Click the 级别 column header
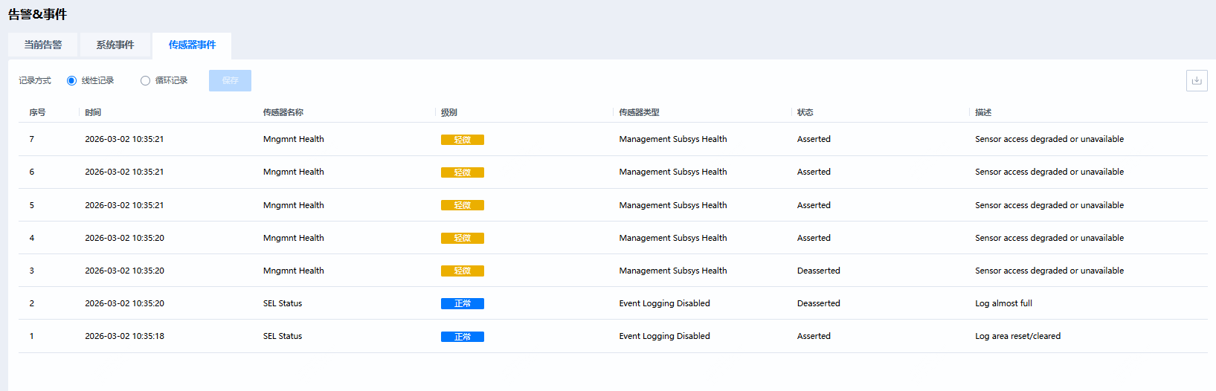The height and width of the screenshot is (391, 1216). tap(449, 112)
